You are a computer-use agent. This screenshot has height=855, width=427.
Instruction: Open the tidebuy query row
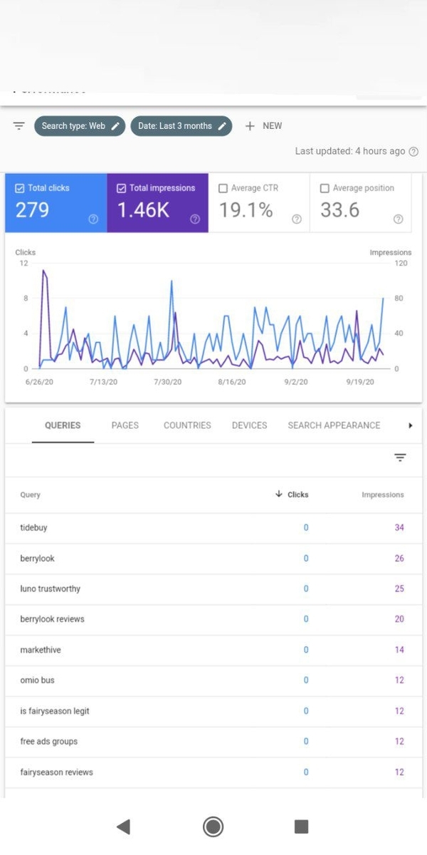pyautogui.click(x=213, y=528)
